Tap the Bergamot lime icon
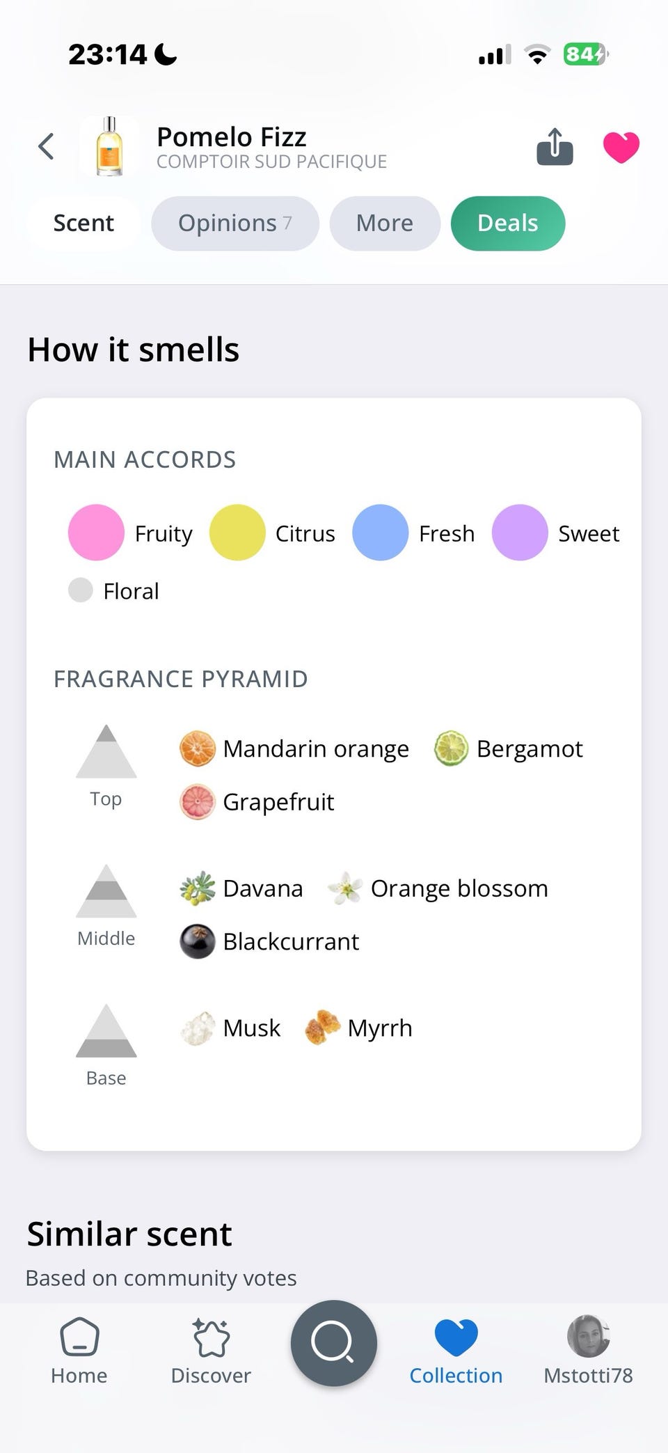This screenshot has width=668, height=1453. pos(451,748)
